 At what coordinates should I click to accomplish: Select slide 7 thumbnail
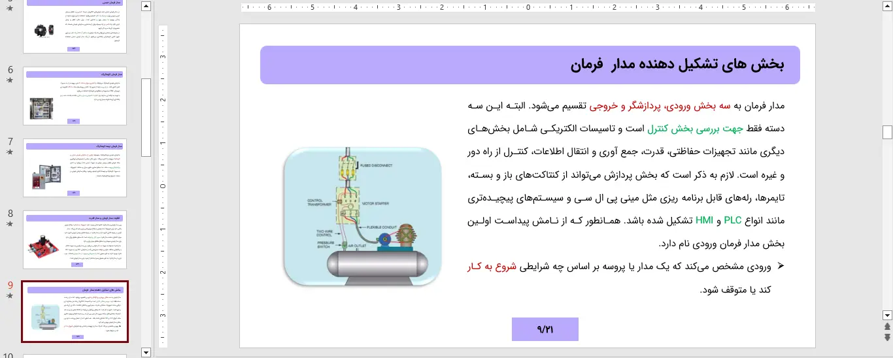click(x=75, y=168)
